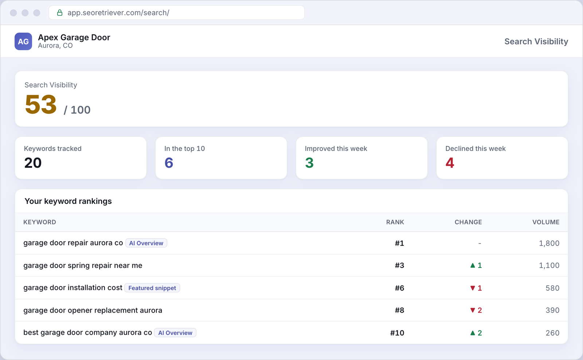Viewport: 583px width, 360px height.
Task: Click red down arrow in opener replacement row
Action: [473, 310]
